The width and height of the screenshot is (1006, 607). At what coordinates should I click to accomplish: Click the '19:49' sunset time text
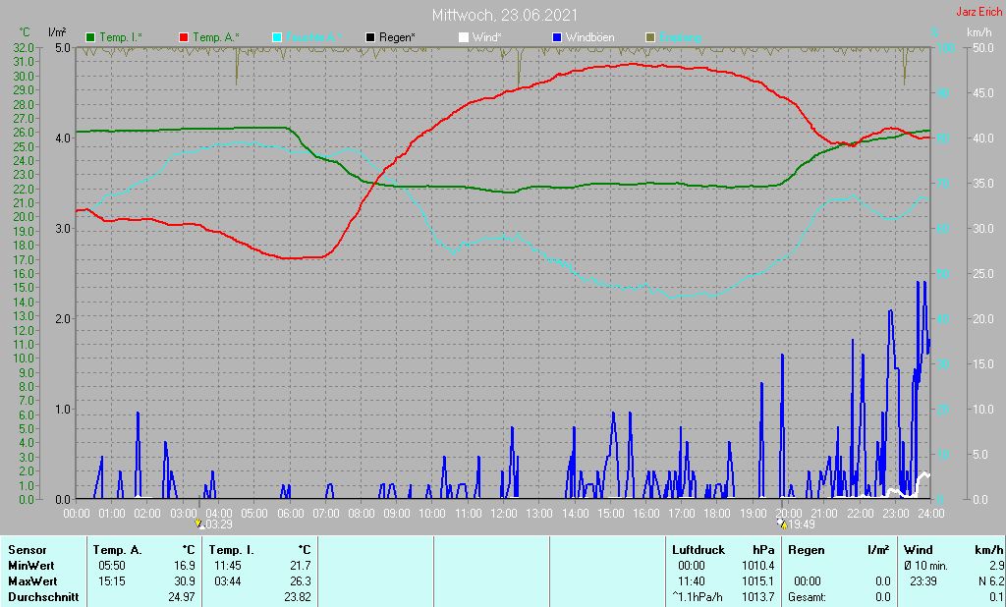click(802, 524)
